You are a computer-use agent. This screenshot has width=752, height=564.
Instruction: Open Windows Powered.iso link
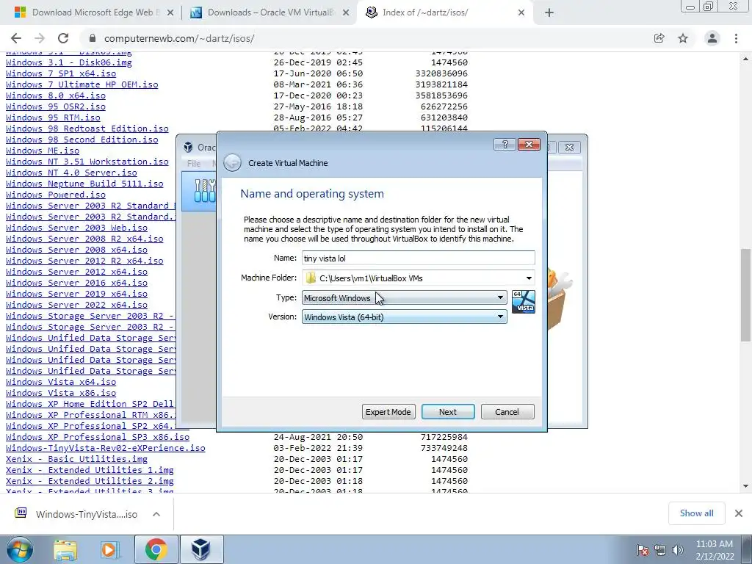[56, 195]
